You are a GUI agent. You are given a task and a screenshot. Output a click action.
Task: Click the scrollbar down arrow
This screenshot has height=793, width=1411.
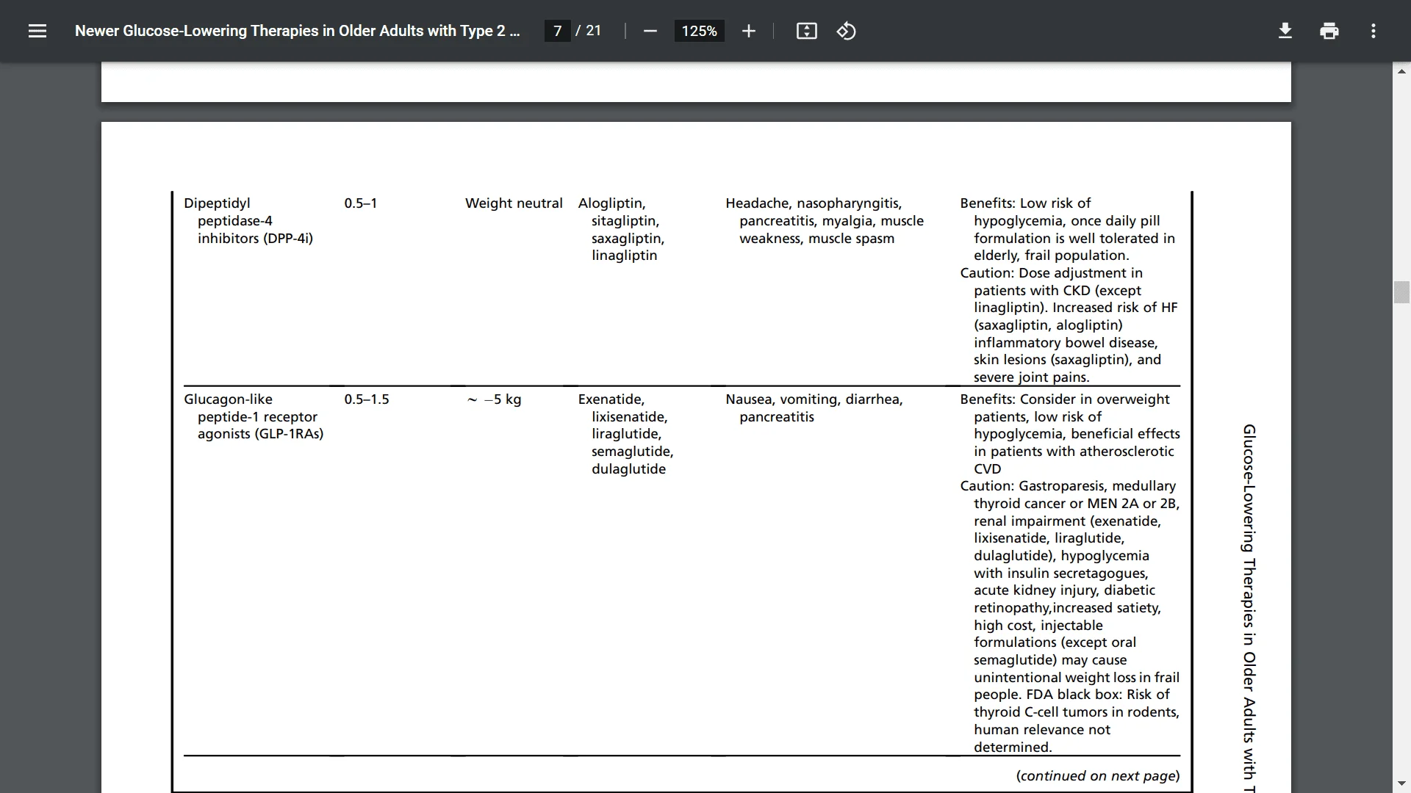pyautogui.click(x=1401, y=783)
